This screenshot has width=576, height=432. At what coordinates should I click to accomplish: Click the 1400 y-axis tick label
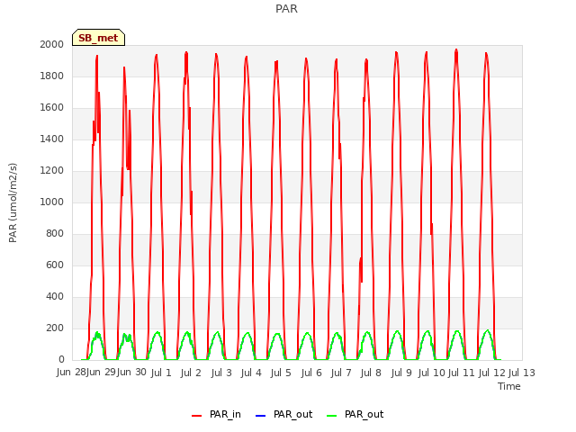(x=52, y=139)
